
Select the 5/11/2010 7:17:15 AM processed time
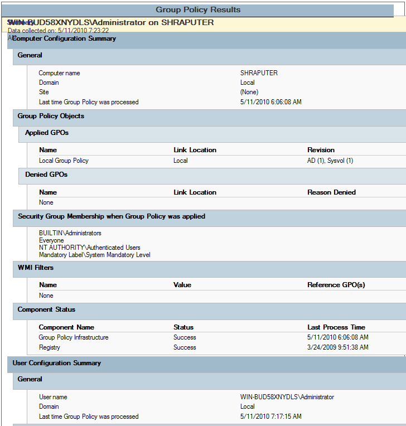pos(270,417)
